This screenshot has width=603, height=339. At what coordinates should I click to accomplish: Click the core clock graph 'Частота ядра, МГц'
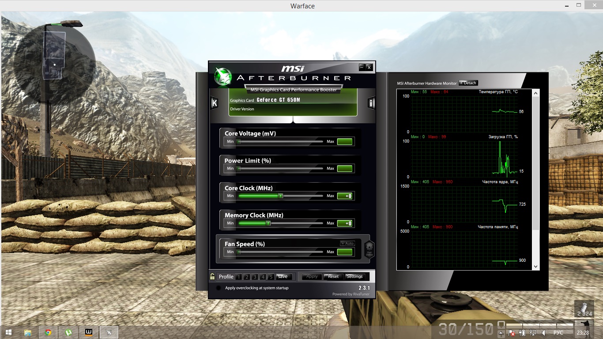coord(464,204)
